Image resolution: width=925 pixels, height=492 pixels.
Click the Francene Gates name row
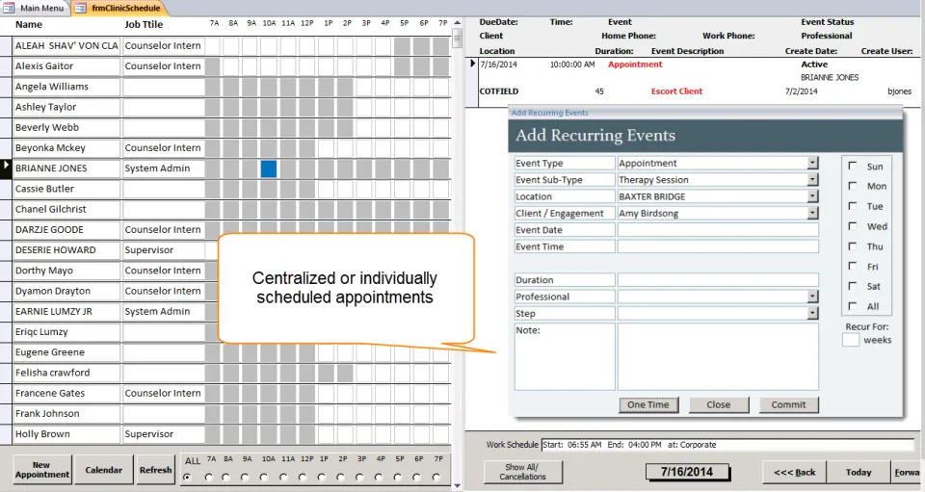(66, 393)
